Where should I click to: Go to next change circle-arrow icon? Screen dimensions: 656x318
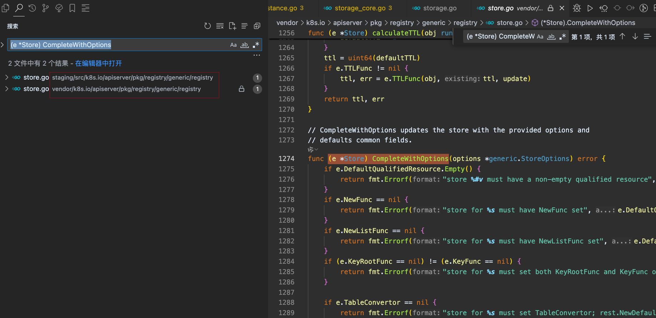point(630,8)
